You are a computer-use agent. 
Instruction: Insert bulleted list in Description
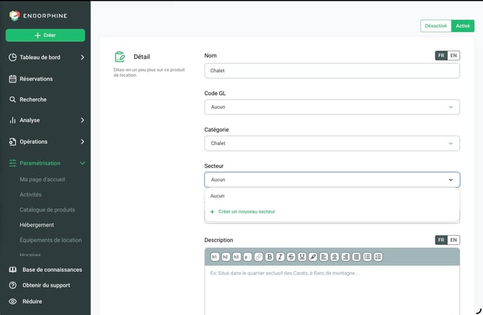[367, 257]
